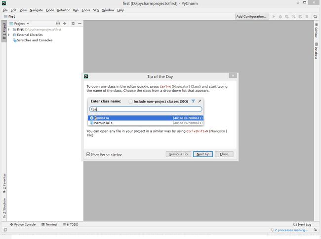Click the 2 processes running status link
This screenshot has width=321, height=239.
(x=291, y=230)
